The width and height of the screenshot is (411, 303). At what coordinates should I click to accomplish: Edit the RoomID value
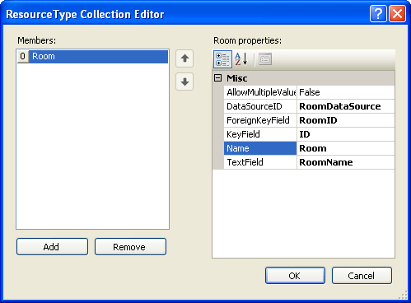coord(346,120)
